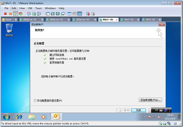Switch to the 08Server--02 tab
The width and height of the screenshot is (183, 127).
click(56, 19)
